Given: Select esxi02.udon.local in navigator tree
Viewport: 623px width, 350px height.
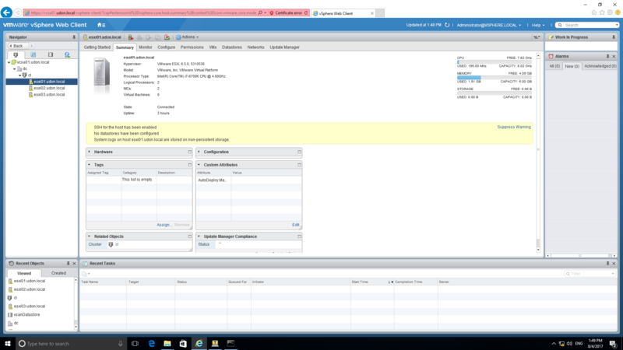Looking at the screenshot, I should tap(49, 88).
